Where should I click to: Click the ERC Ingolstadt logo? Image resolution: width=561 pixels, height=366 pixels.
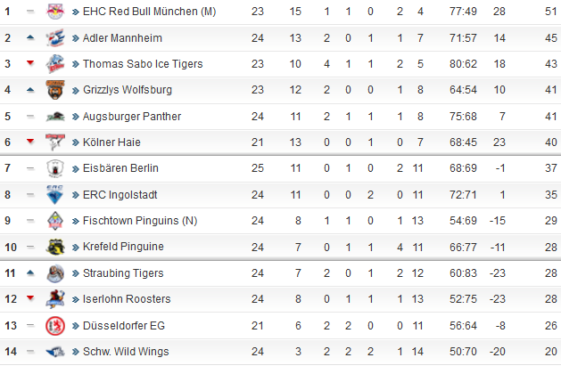[x=55, y=195]
